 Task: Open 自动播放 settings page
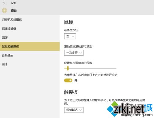30,56
